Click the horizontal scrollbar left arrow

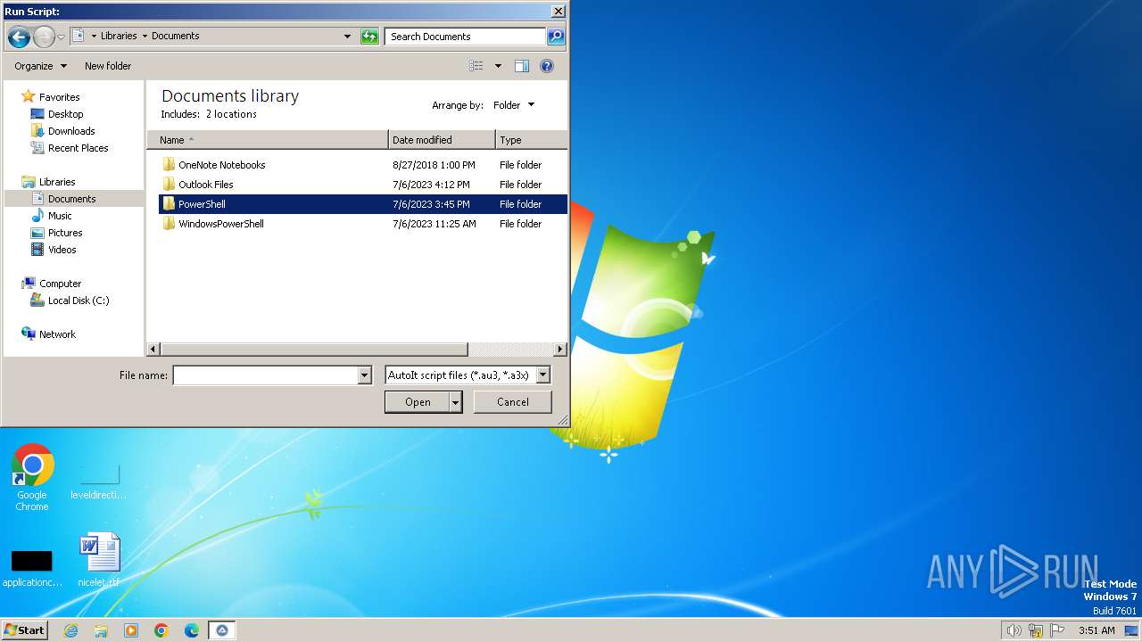tap(153, 350)
